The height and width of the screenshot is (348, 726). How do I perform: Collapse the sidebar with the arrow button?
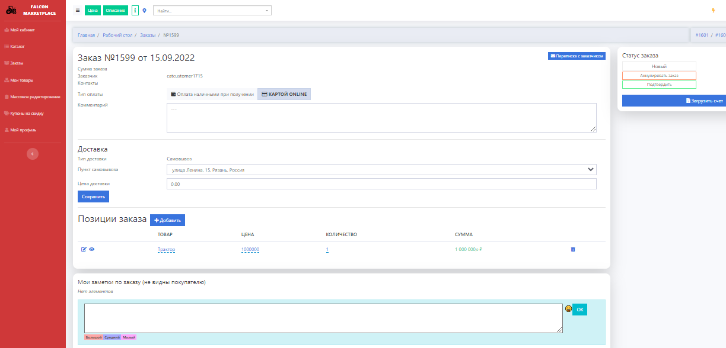(x=33, y=153)
